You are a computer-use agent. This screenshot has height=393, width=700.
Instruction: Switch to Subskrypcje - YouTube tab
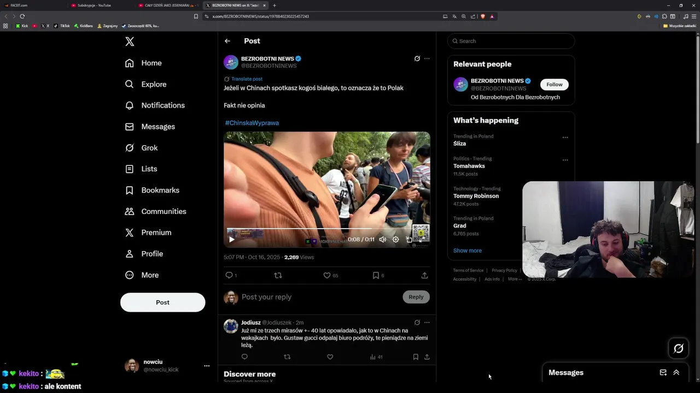click(x=101, y=5)
